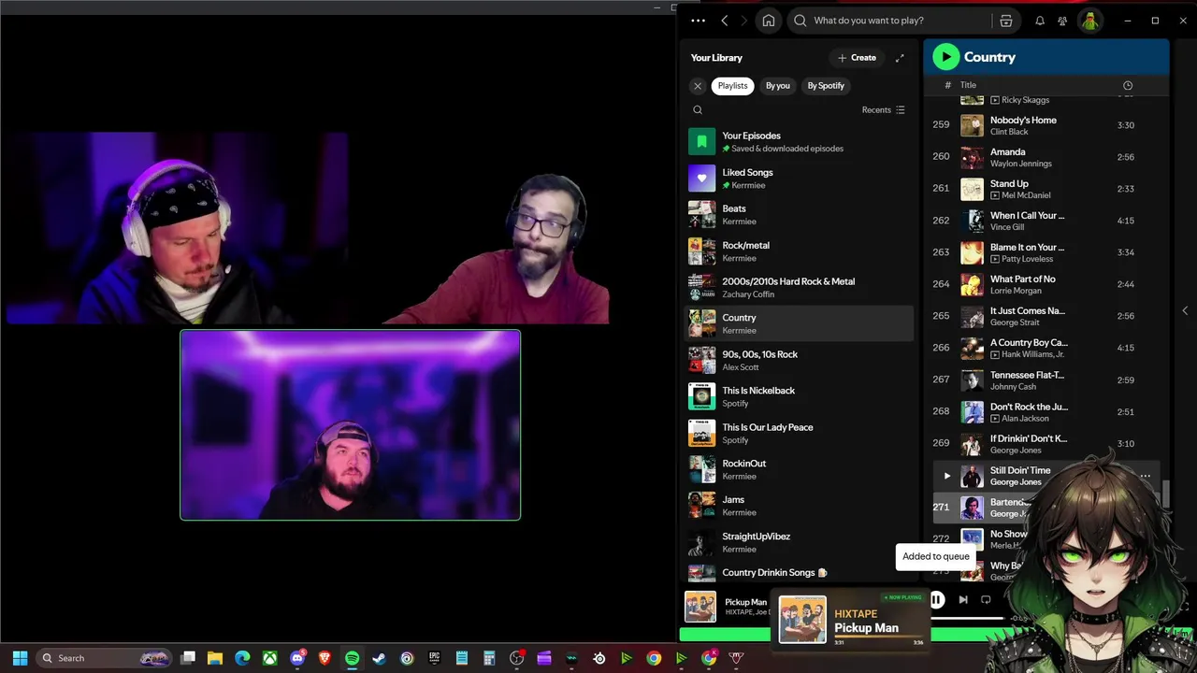Expand Your Library to full view
1197x673 pixels.
[x=900, y=58]
